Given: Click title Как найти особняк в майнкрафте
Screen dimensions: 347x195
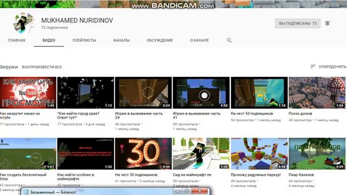Looking at the screenshot, I should [75, 177].
